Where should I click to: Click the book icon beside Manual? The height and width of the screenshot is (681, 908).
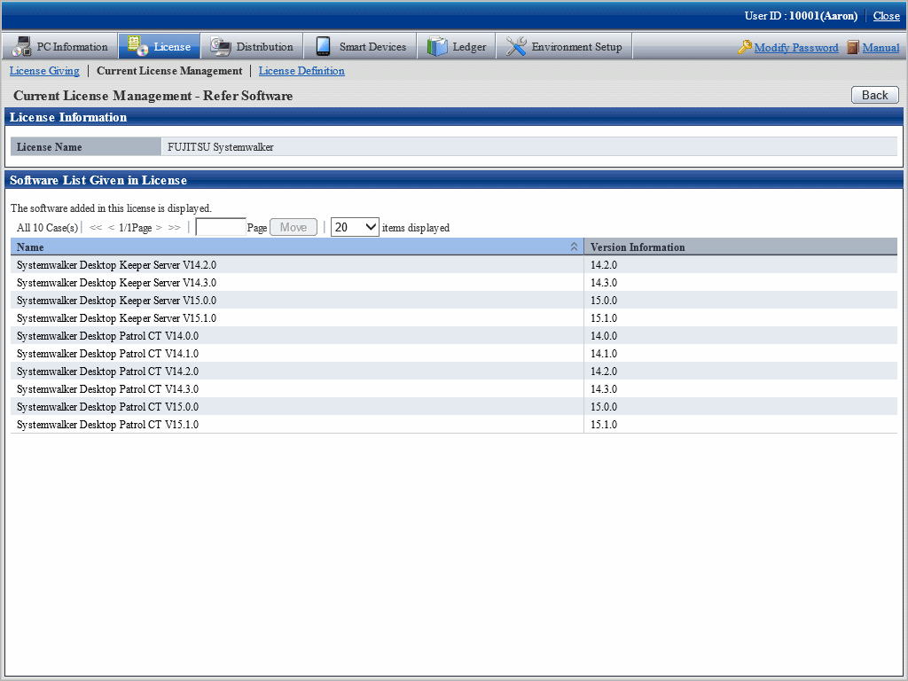(x=852, y=47)
